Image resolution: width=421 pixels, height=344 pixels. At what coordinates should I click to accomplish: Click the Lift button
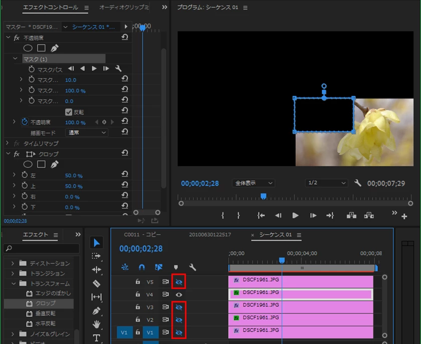351,215
